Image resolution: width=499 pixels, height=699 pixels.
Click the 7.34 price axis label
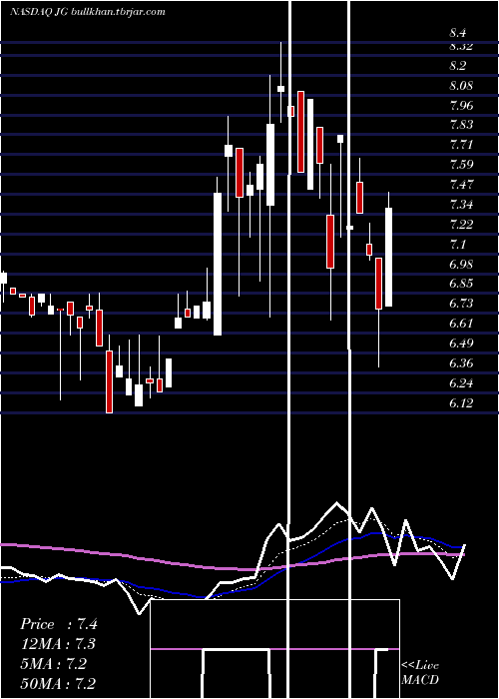click(x=461, y=205)
